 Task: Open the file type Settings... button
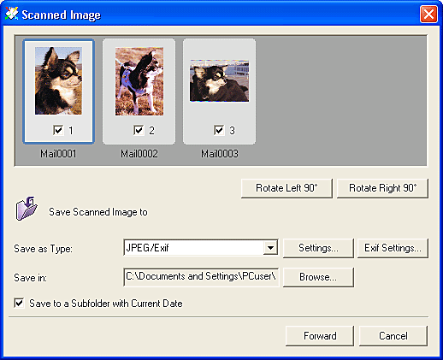(x=318, y=248)
